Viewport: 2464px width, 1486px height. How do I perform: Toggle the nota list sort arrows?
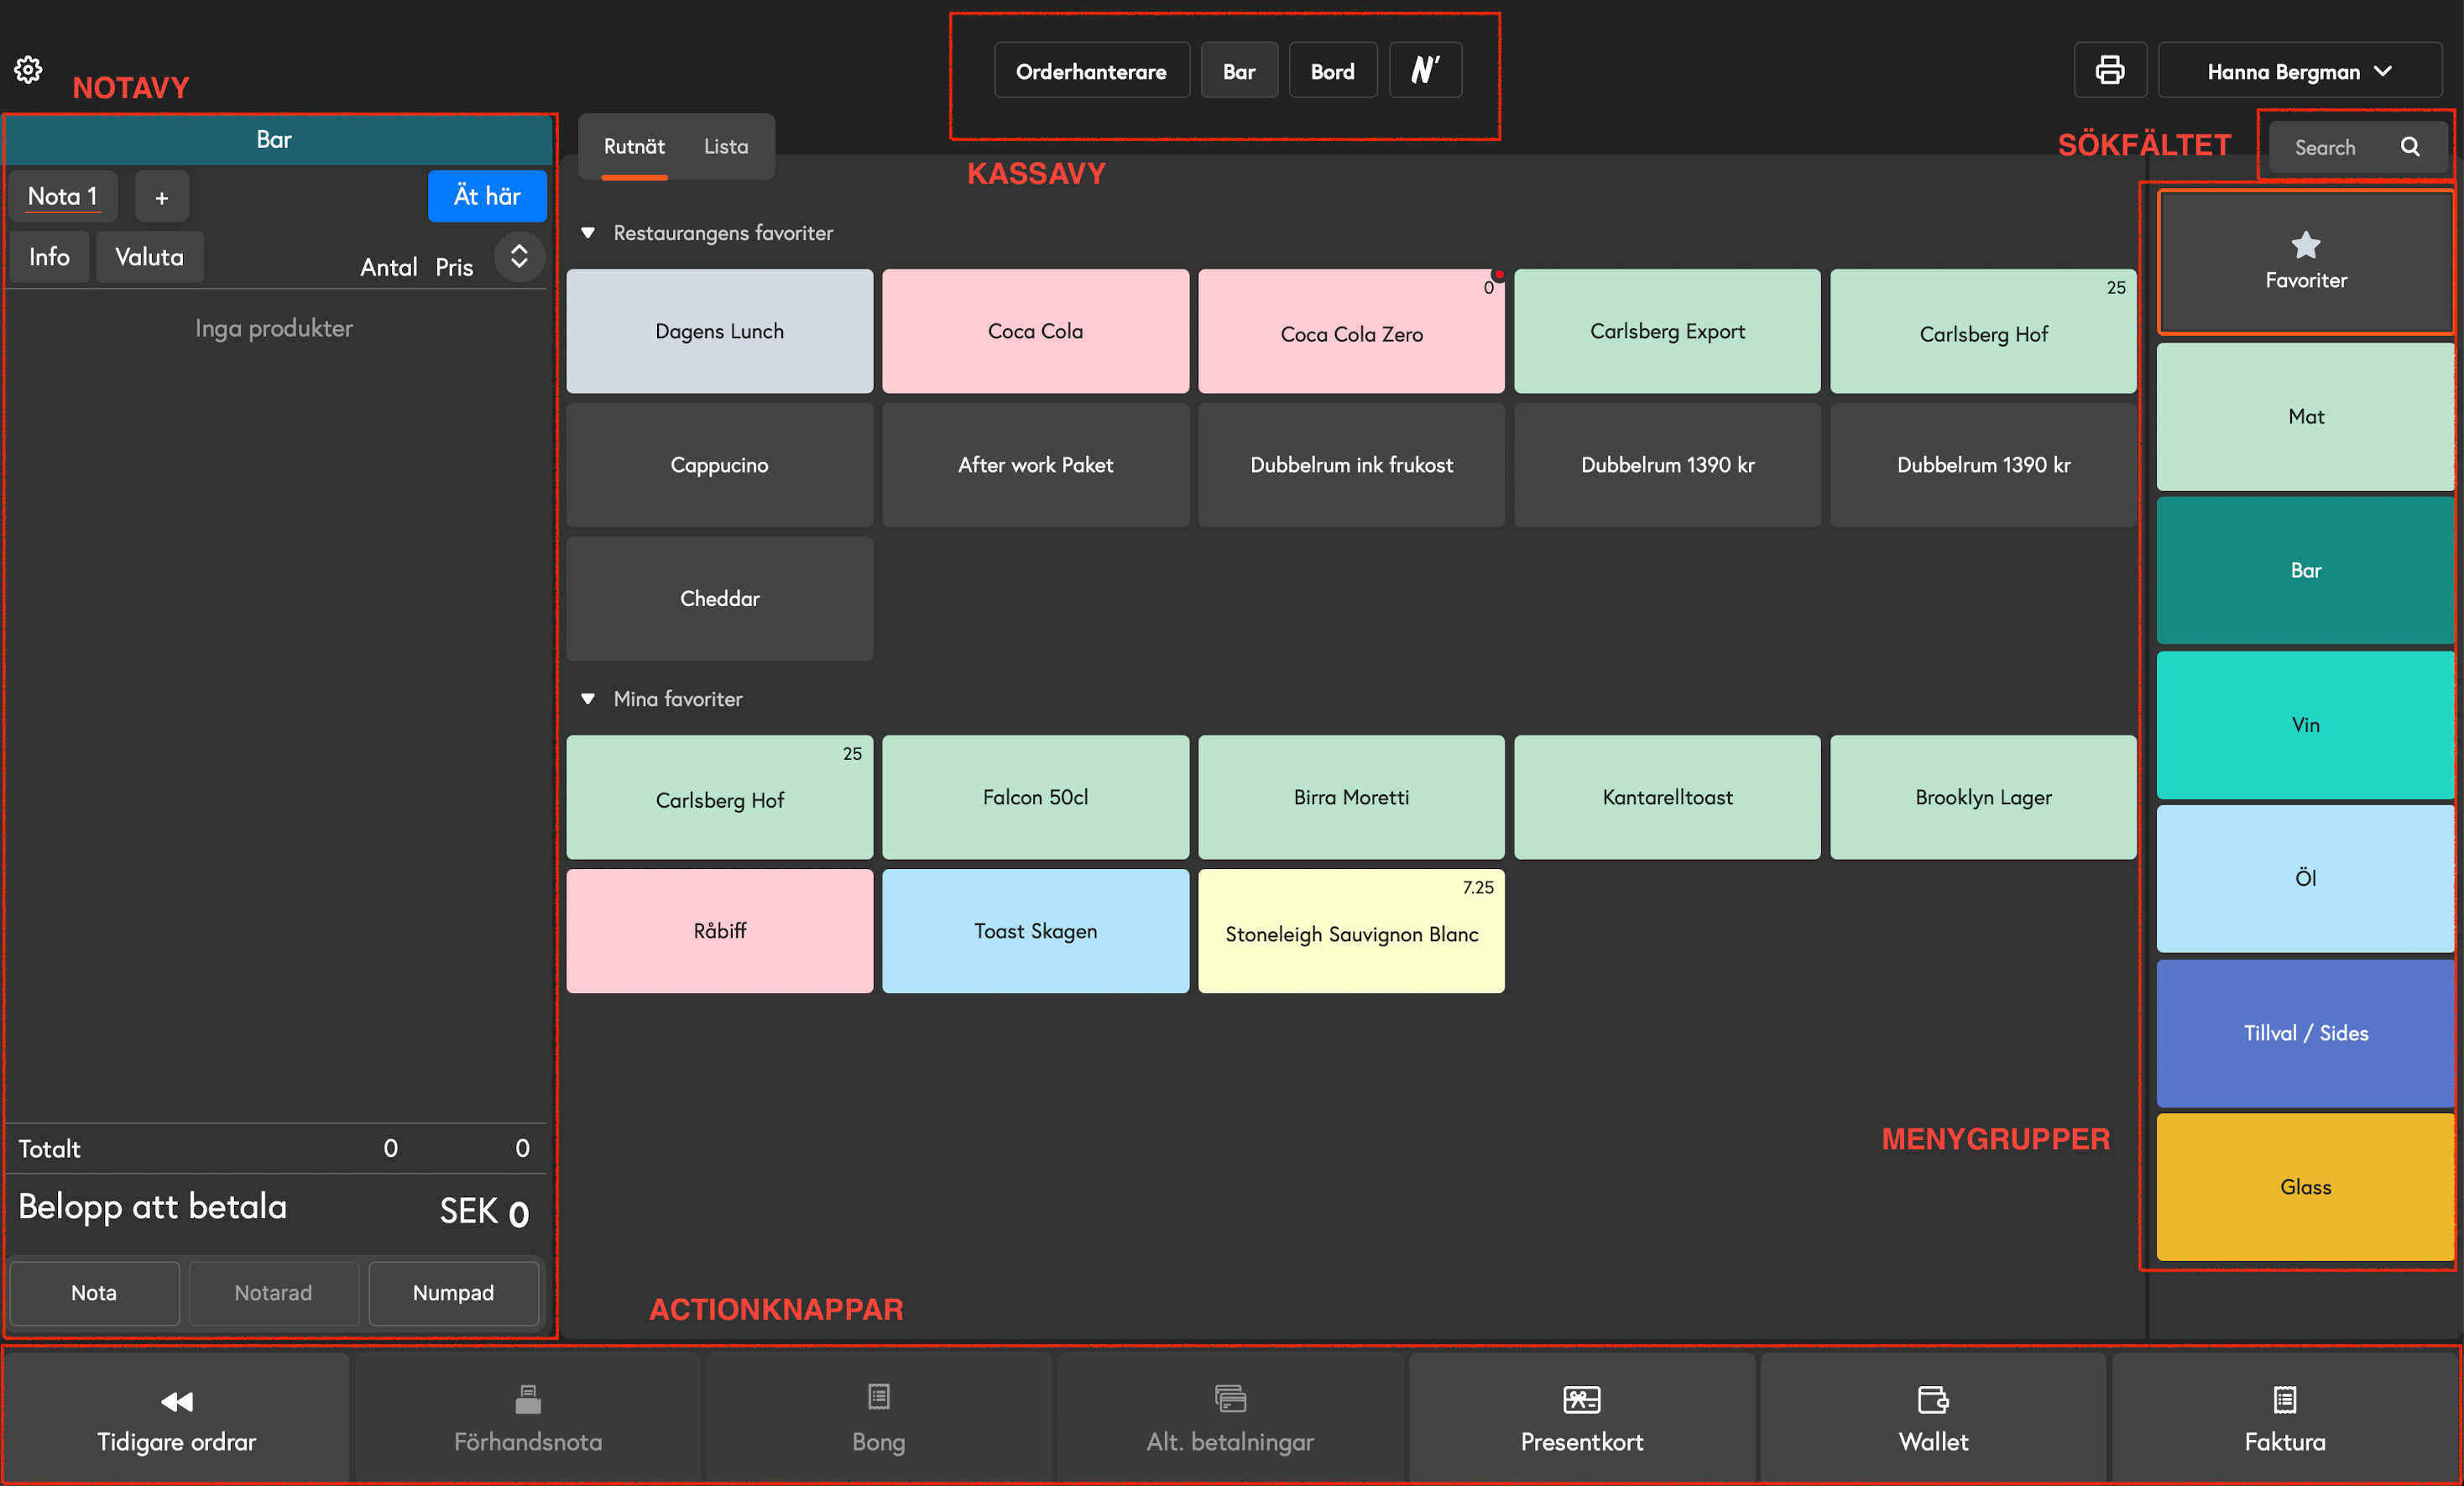point(519,257)
